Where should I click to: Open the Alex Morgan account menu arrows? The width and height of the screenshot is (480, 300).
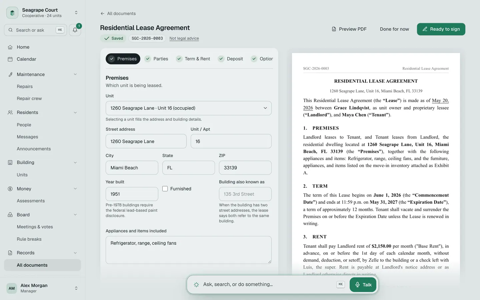click(x=76, y=288)
